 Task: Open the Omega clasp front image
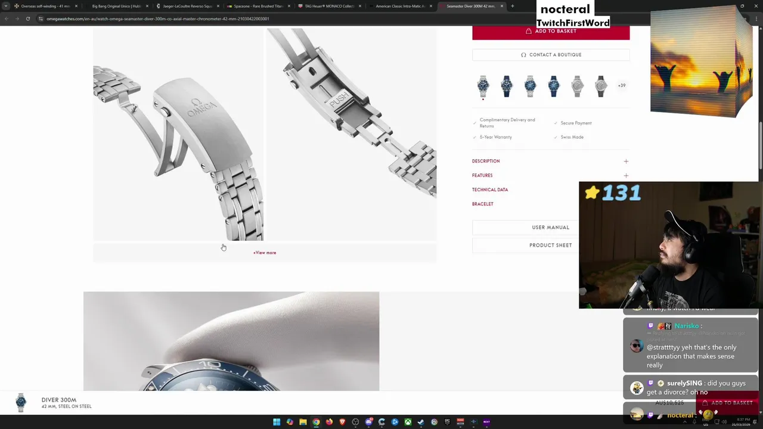tap(178, 134)
